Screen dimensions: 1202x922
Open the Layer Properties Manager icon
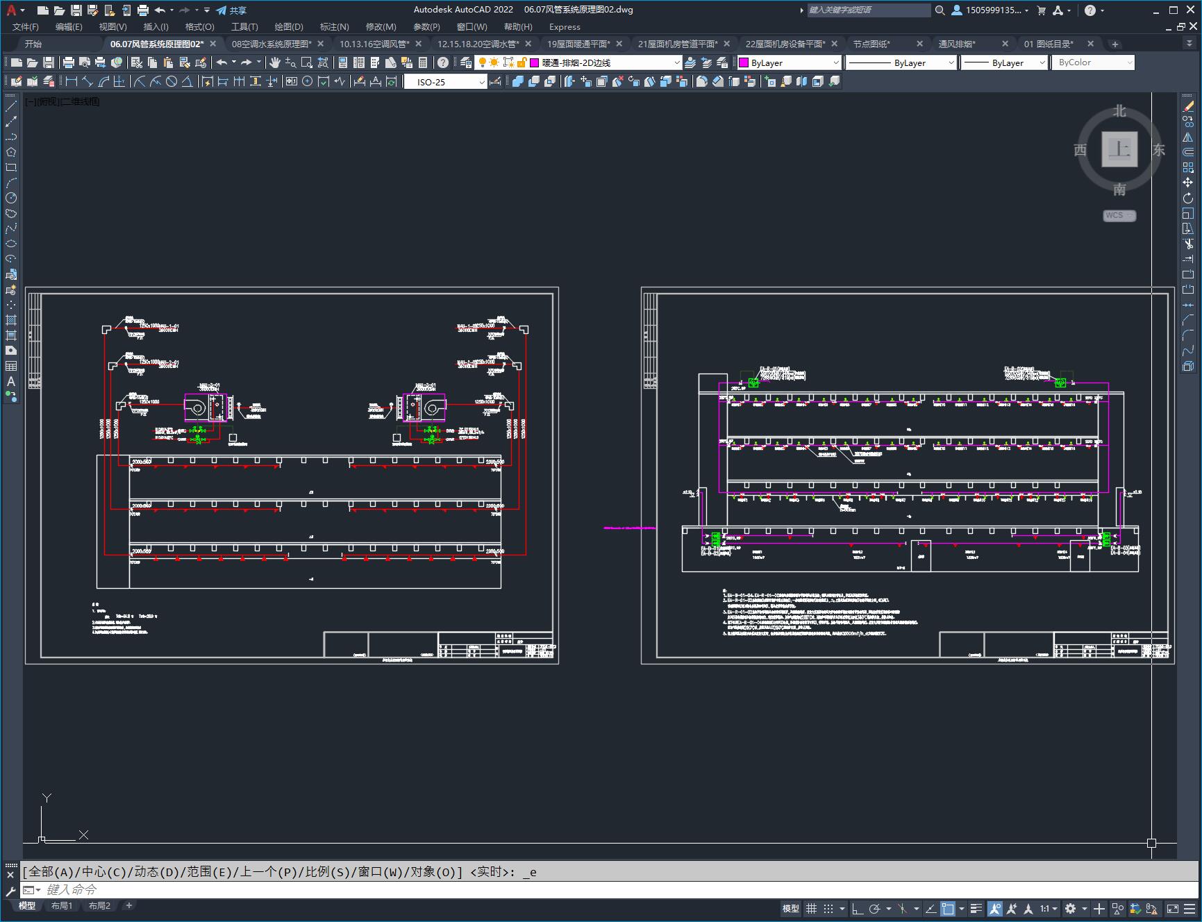point(466,62)
